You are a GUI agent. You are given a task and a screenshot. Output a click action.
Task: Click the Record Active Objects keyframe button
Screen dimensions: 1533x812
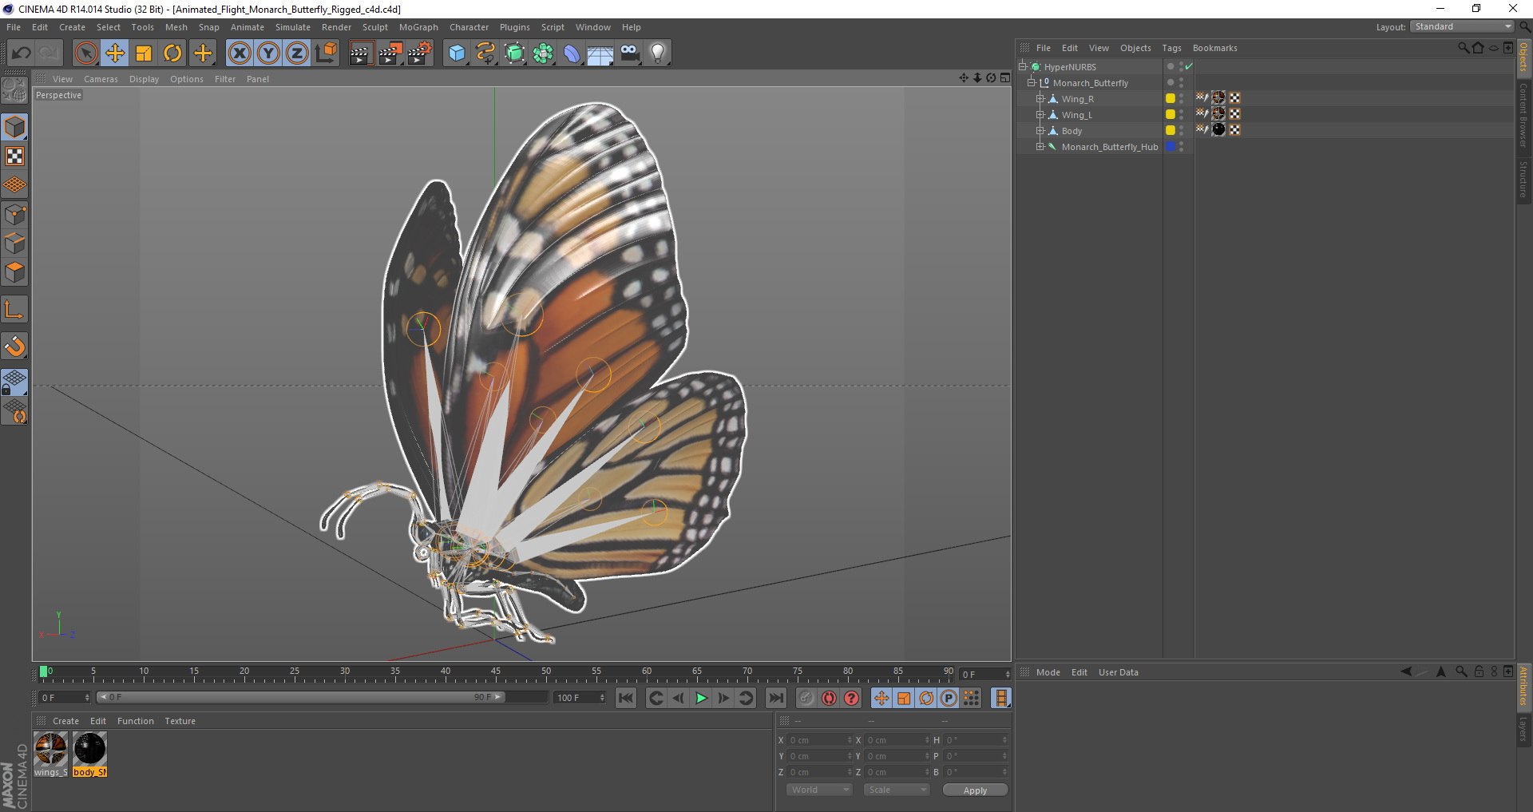[x=806, y=698]
